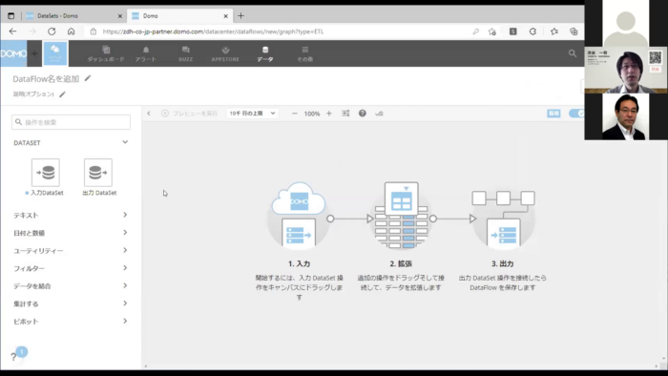Go back in browser history
668x376 pixels.
coord(12,31)
